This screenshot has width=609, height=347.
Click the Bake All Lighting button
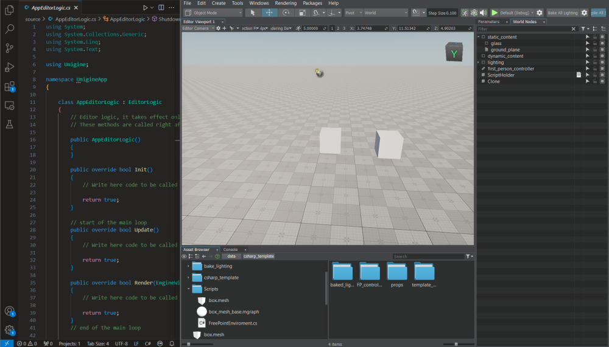562,13
